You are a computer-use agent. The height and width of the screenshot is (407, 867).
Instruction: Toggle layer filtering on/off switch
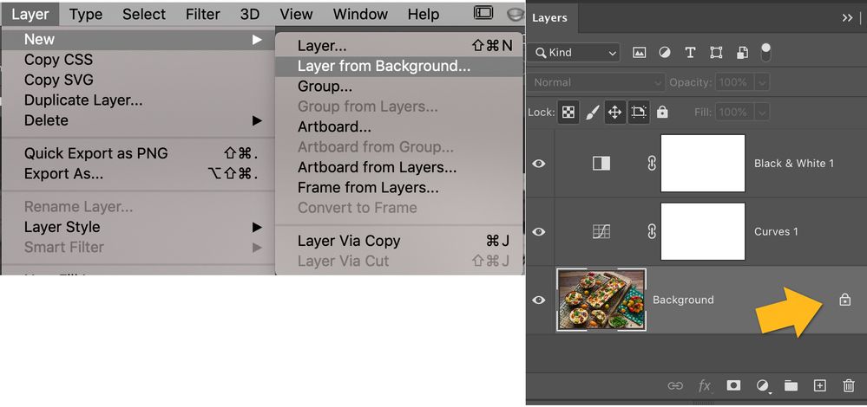coord(765,52)
